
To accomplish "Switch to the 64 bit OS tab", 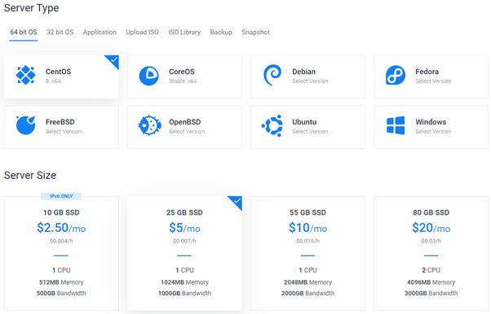I will pyautogui.click(x=24, y=33).
